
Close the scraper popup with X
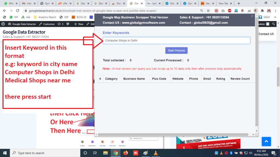[252, 16]
